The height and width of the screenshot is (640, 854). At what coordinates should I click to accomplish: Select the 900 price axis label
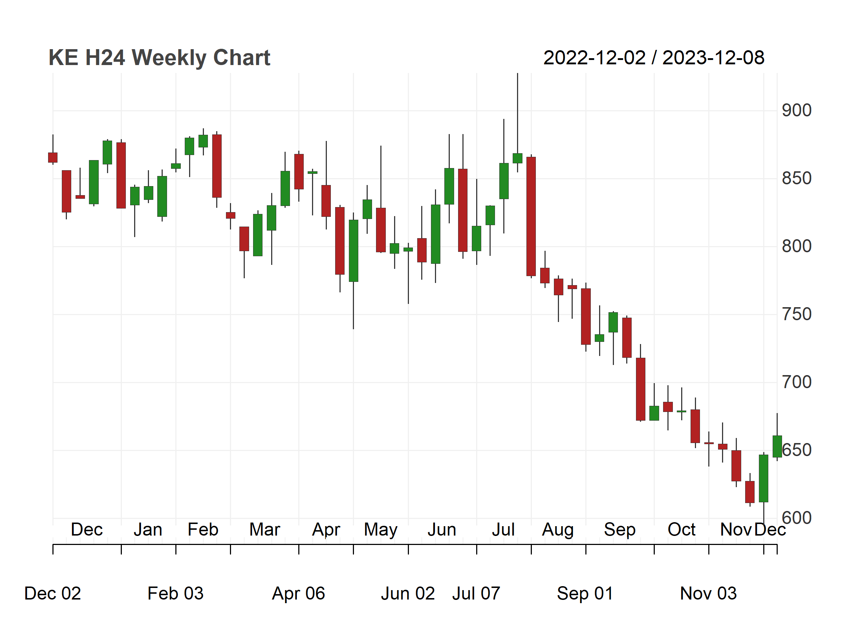797,111
